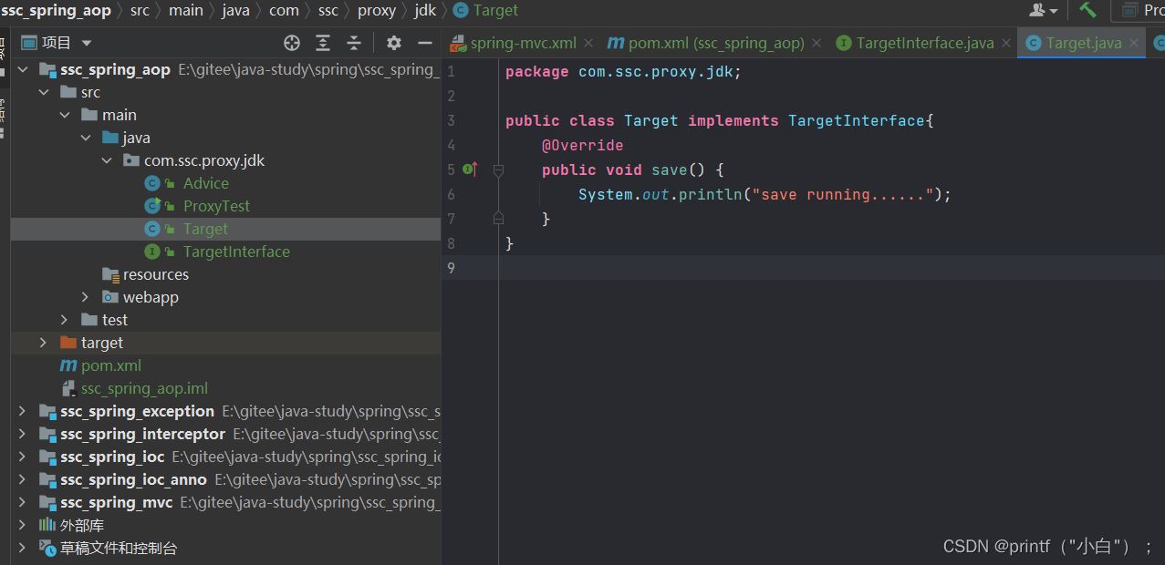
Task: Click the Expand All icon in project panel
Action: click(x=323, y=43)
